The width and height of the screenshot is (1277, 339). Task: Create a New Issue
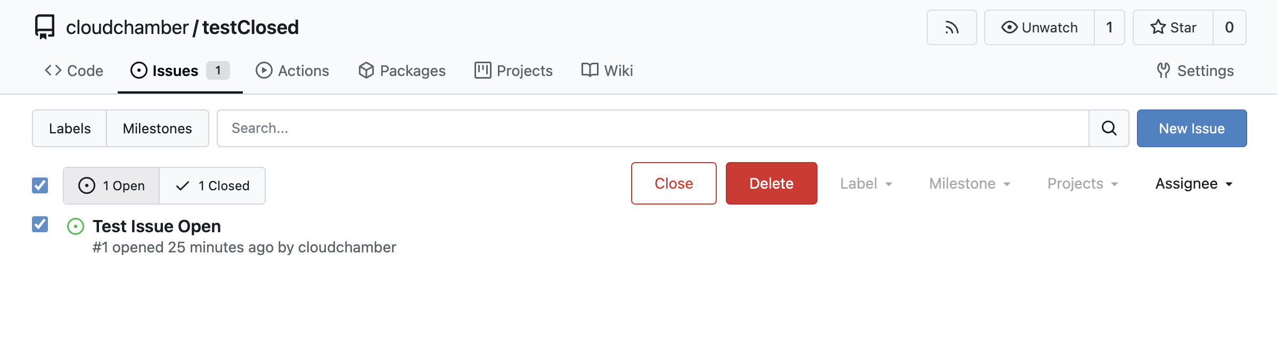click(1192, 129)
